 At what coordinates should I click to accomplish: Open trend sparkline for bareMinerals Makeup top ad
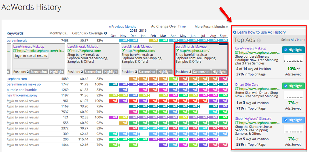point(293,59)
